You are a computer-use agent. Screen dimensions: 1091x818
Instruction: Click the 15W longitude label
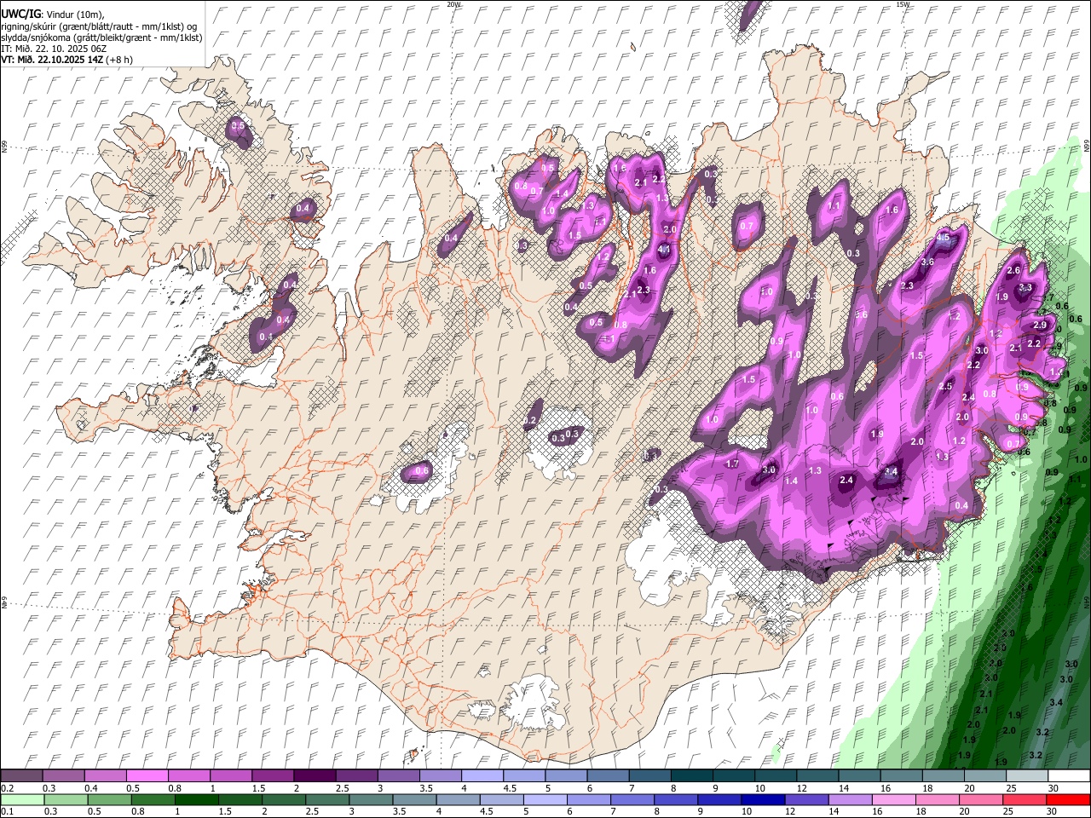pos(902,4)
